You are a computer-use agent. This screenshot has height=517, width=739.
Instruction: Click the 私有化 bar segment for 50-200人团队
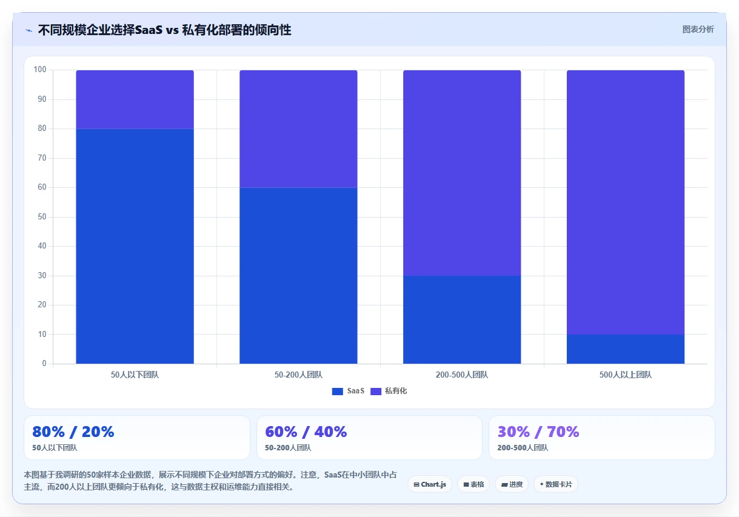[298, 128]
